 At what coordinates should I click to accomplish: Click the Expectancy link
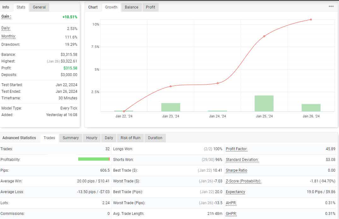tap(235, 192)
